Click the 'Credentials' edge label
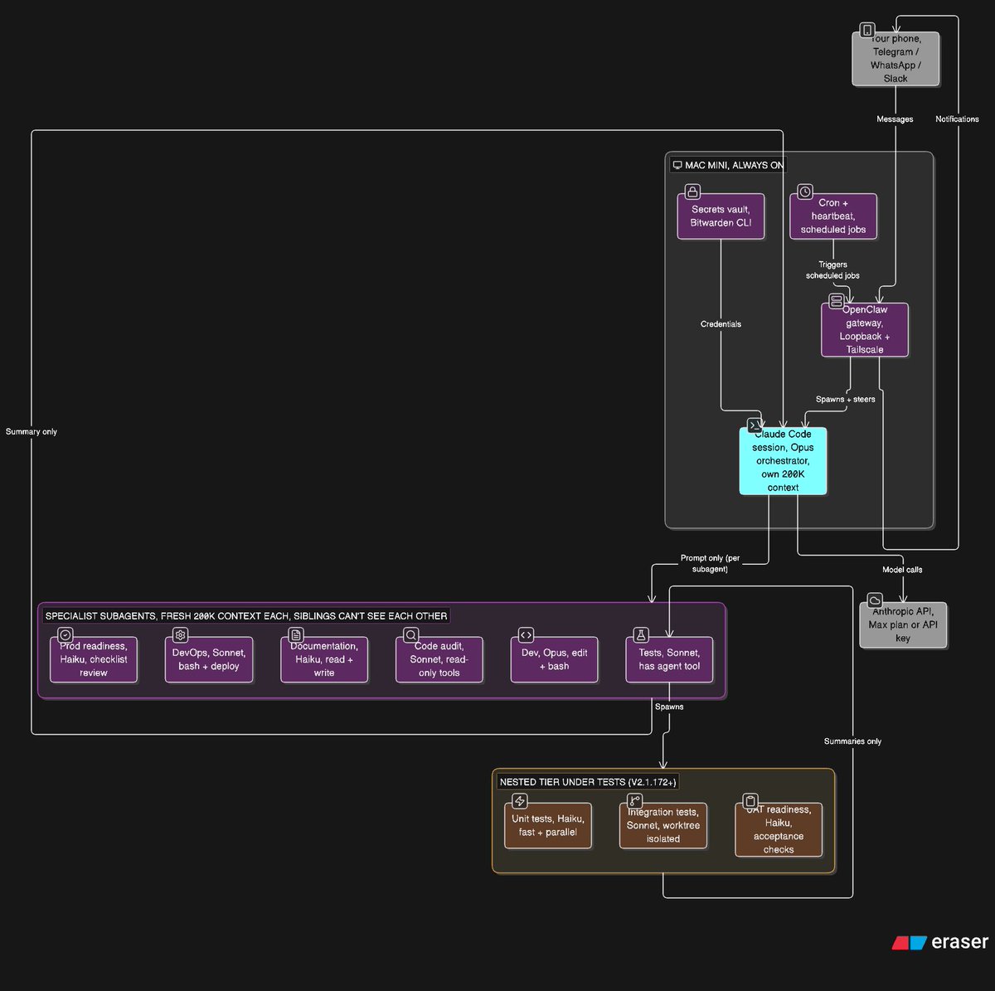Screen dimensions: 995x991 (721, 324)
